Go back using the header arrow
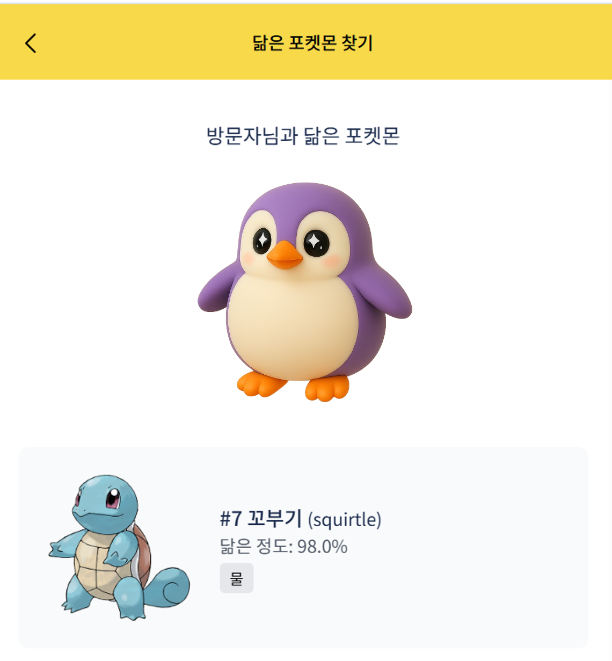This screenshot has width=612, height=661. click(31, 43)
